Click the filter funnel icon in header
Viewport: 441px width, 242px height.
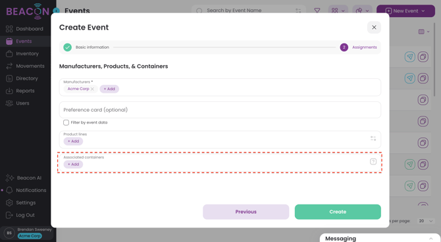[x=317, y=11]
